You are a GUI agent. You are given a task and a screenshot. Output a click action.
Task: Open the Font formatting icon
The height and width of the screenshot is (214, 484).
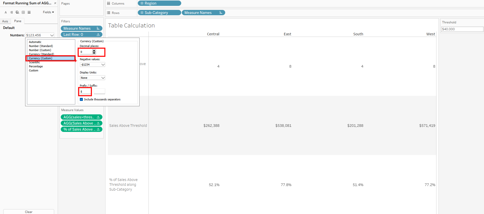(x=6, y=12)
